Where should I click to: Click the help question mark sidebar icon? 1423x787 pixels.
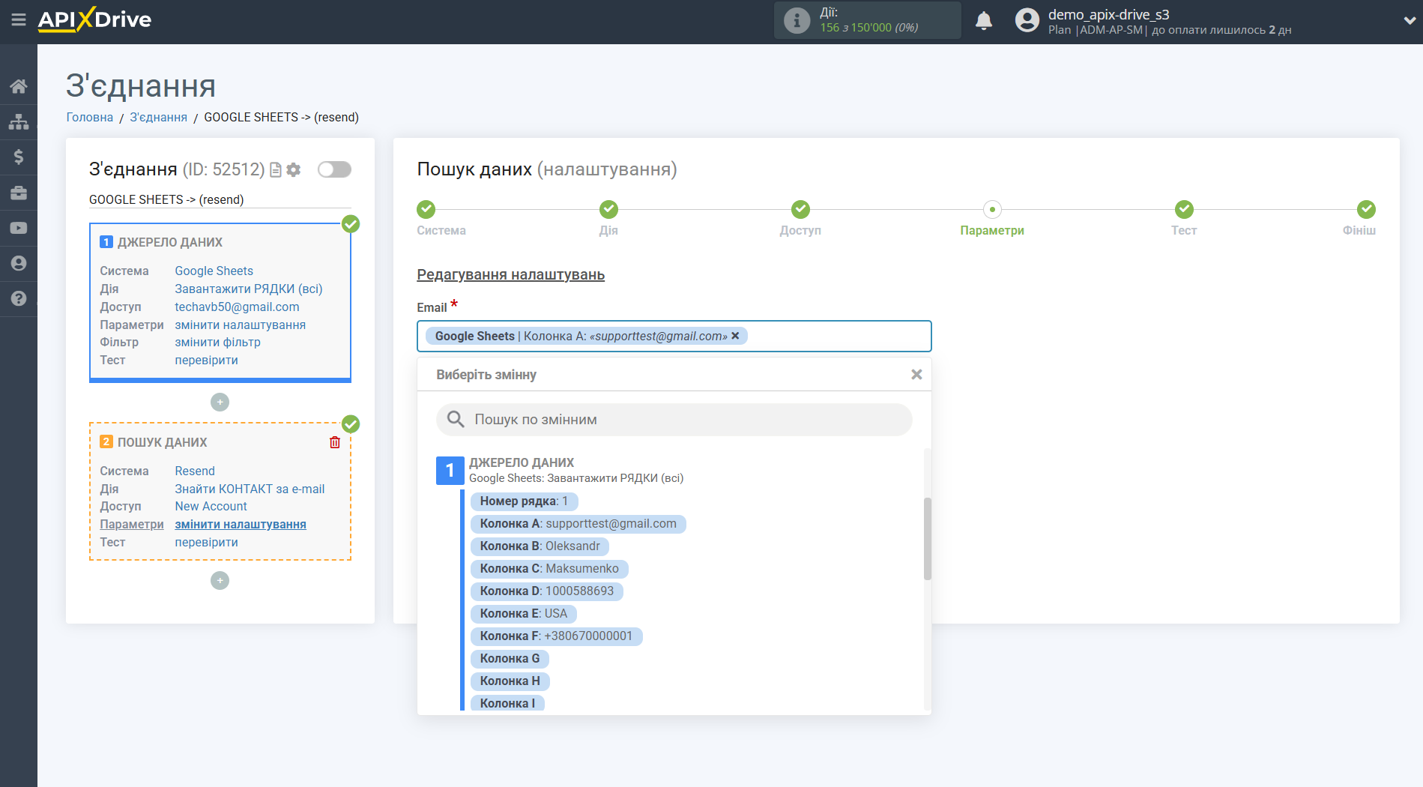pyautogui.click(x=18, y=298)
